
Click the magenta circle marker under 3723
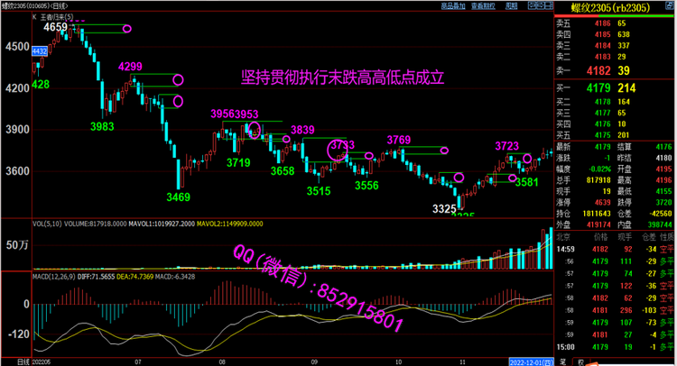527,159
